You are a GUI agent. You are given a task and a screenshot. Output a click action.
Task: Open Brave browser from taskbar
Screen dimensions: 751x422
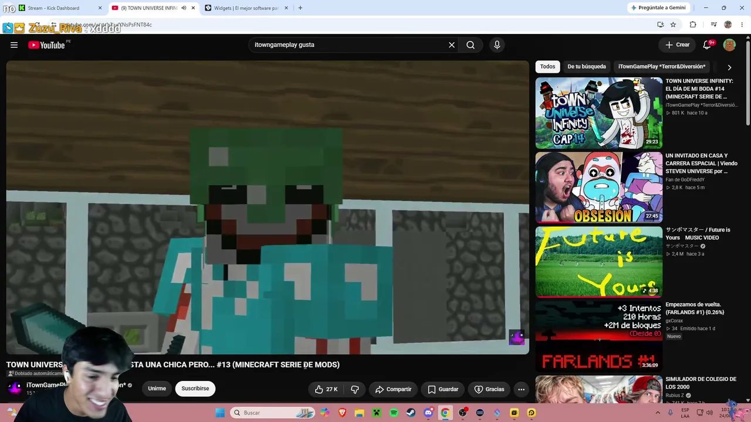coord(342,413)
